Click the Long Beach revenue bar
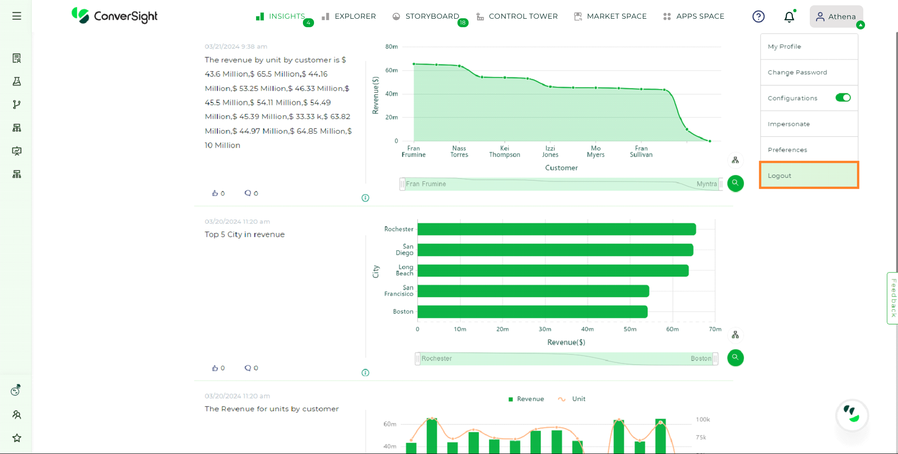The width and height of the screenshot is (898, 454). pos(553,270)
